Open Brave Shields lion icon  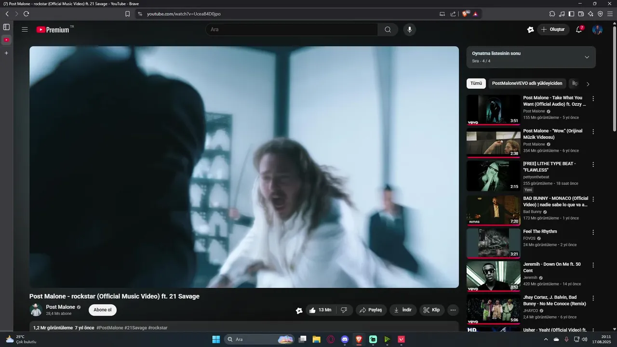(466, 14)
